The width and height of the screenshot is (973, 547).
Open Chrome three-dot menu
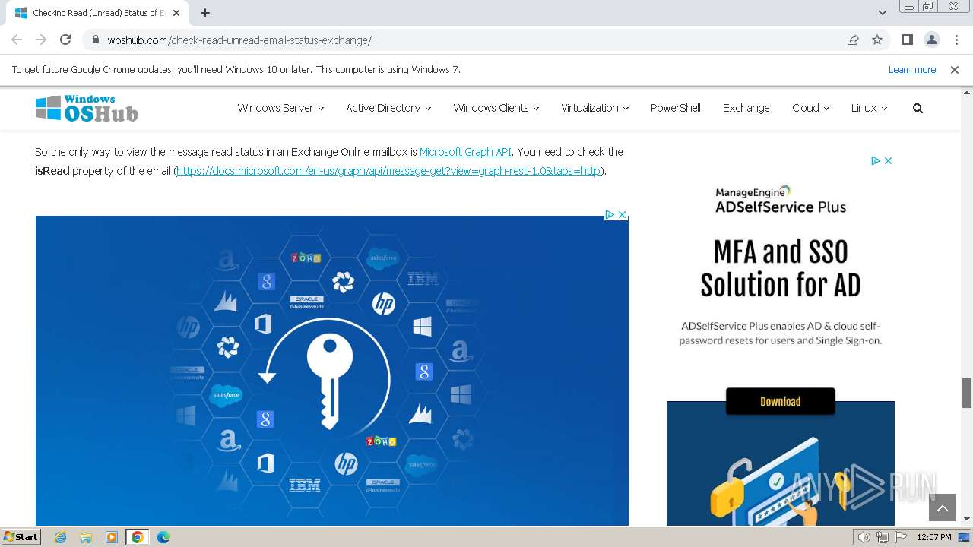[x=956, y=40]
